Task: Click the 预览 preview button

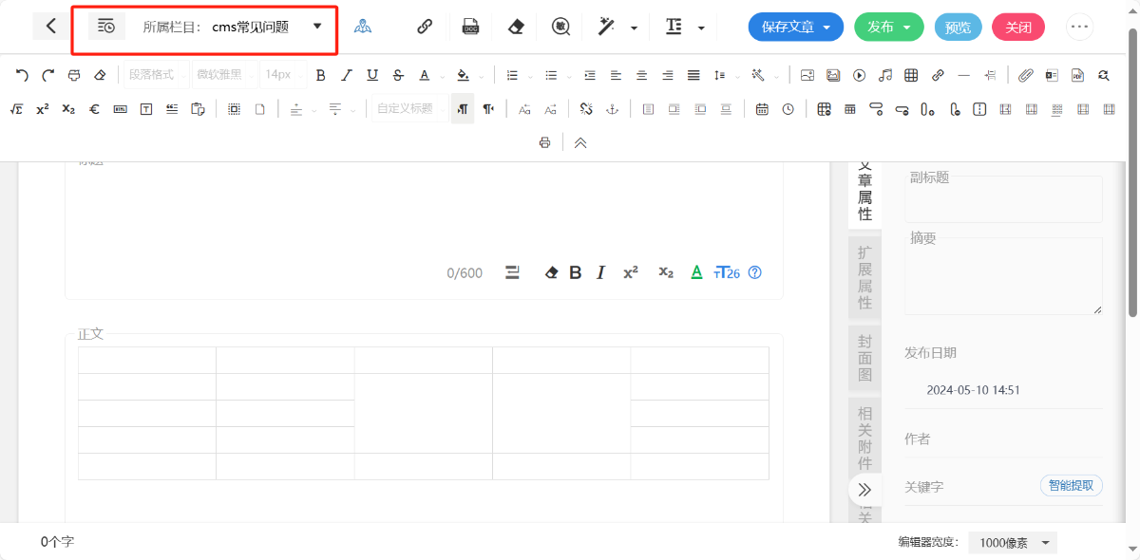Action: pyautogui.click(x=958, y=27)
